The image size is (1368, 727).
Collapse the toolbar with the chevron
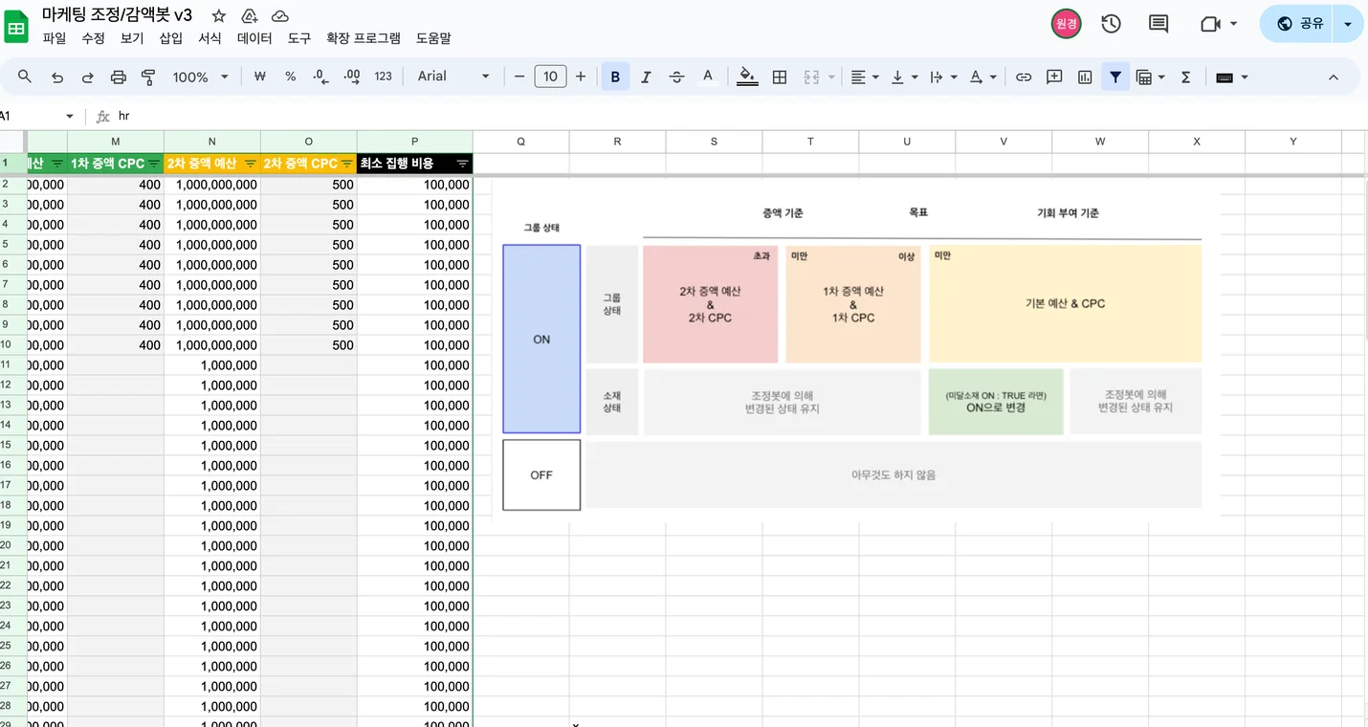(1334, 77)
